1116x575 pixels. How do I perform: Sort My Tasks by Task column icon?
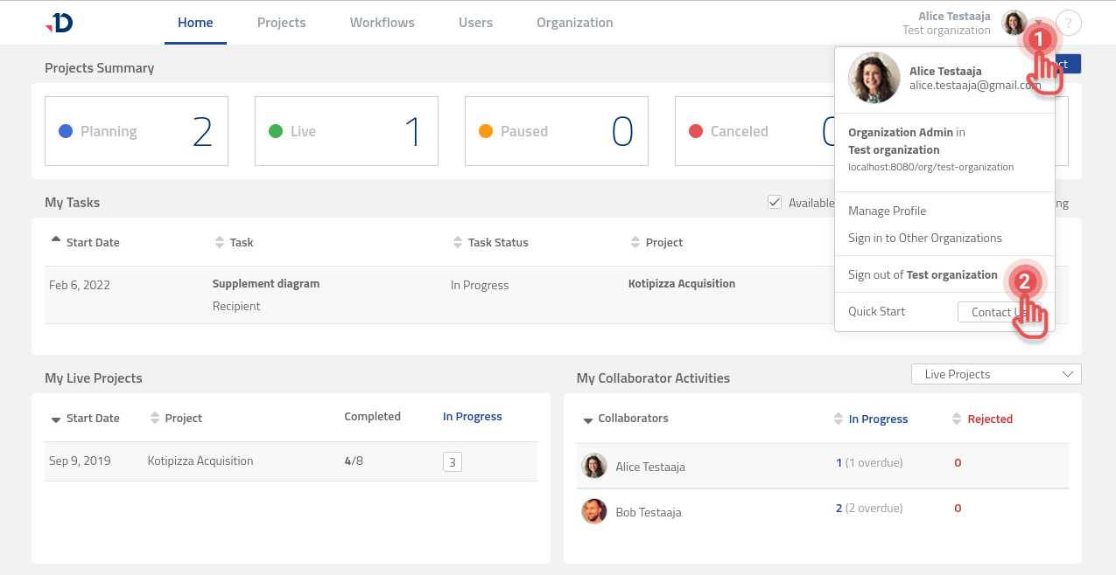coord(220,242)
